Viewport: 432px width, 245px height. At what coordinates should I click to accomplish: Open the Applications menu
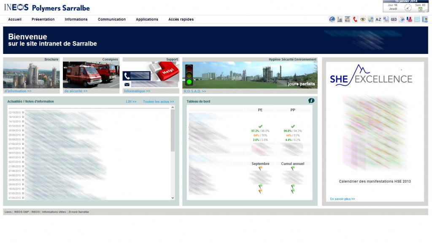click(x=147, y=19)
